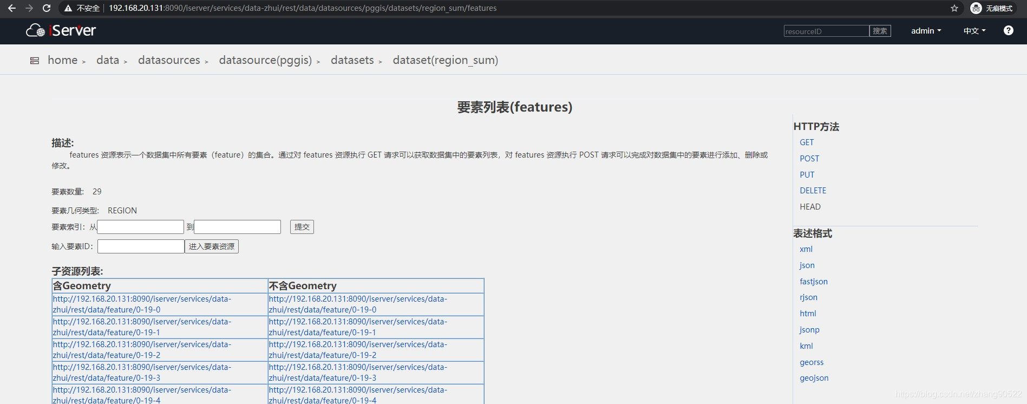1027x404 pixels.
Task: Click the feature index 到 end field
Action: click(238, 227)
